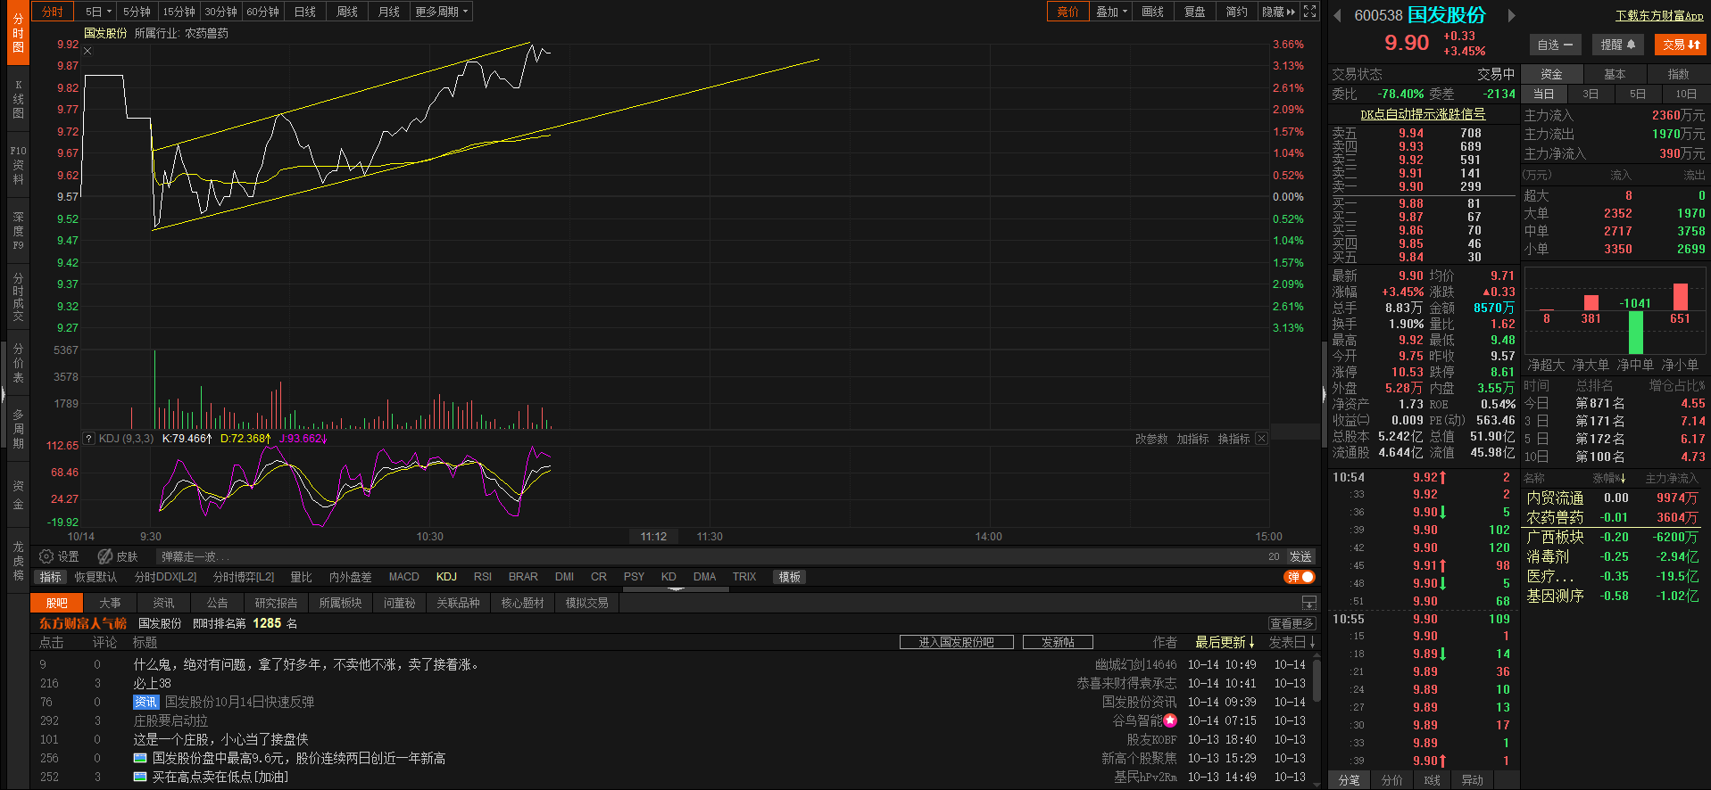Click the KDJ help question mark icon
1711x790 pixels.
tap(88, 439)
